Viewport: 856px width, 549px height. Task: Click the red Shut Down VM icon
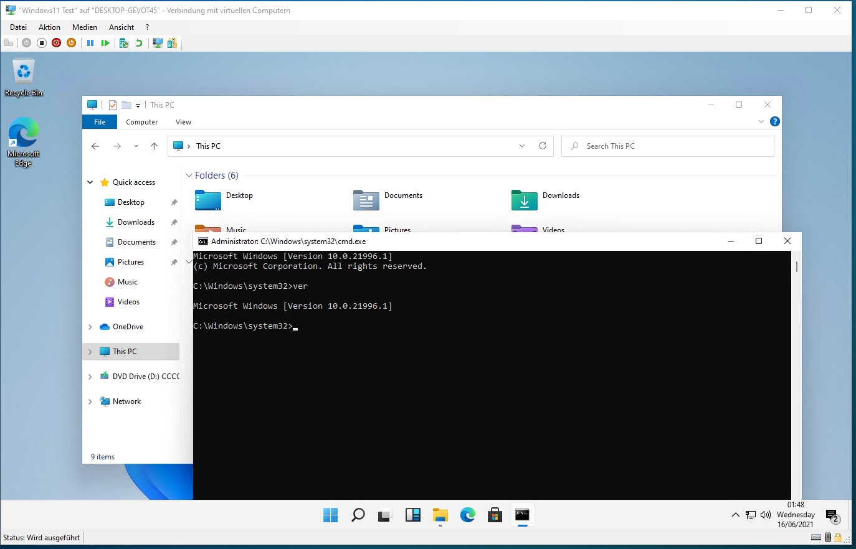click(57, 43)
